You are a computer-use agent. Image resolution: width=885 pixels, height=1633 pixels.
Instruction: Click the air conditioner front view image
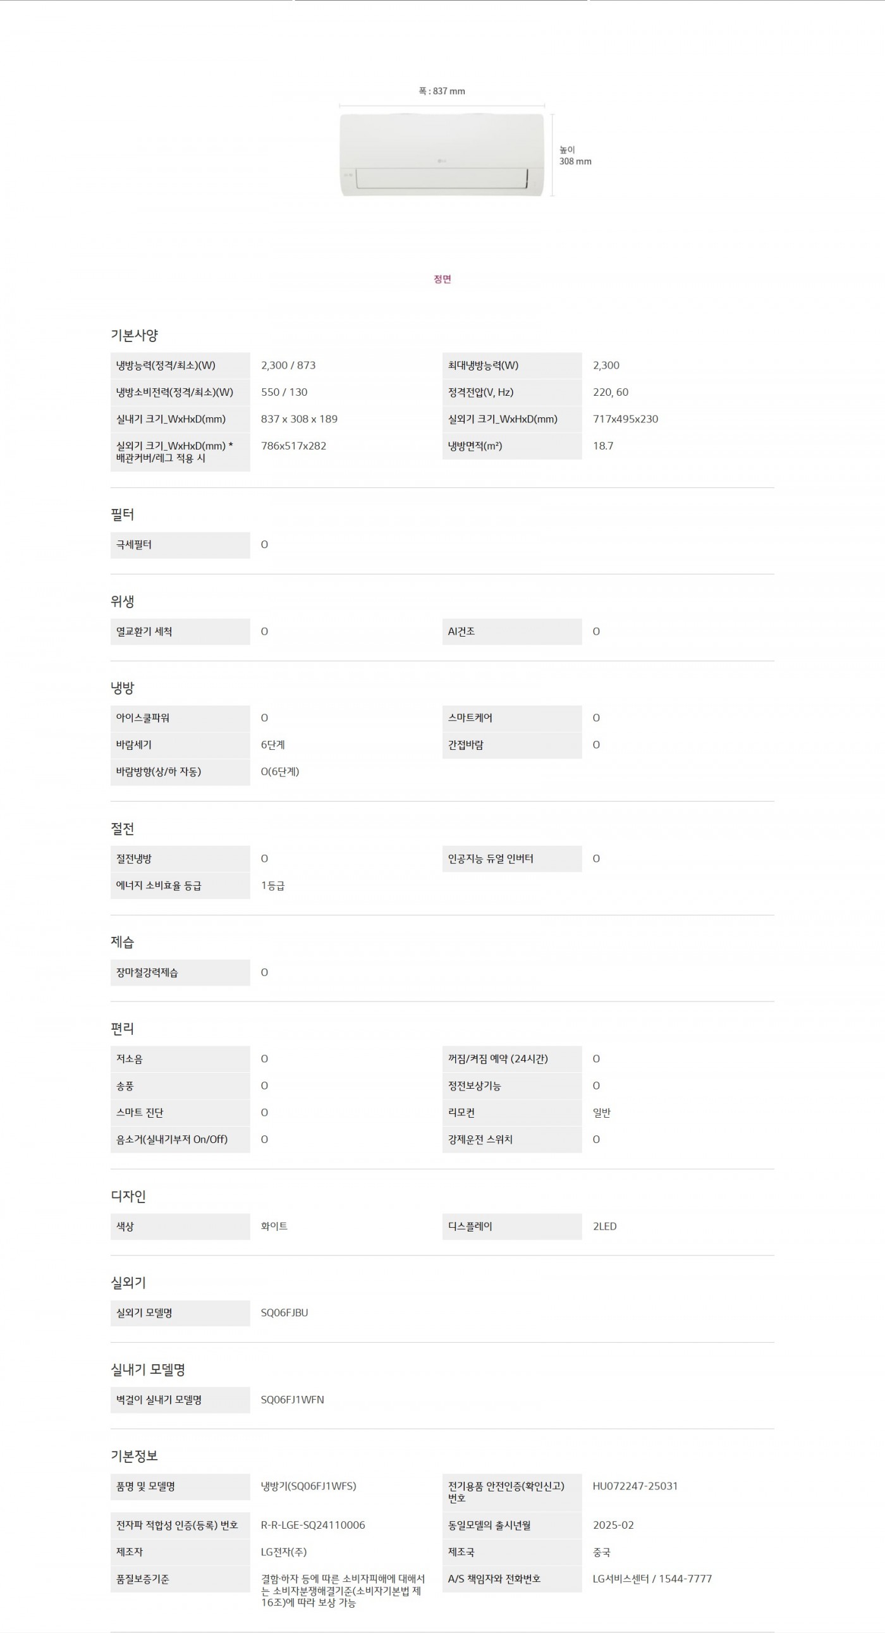point(442,155)
